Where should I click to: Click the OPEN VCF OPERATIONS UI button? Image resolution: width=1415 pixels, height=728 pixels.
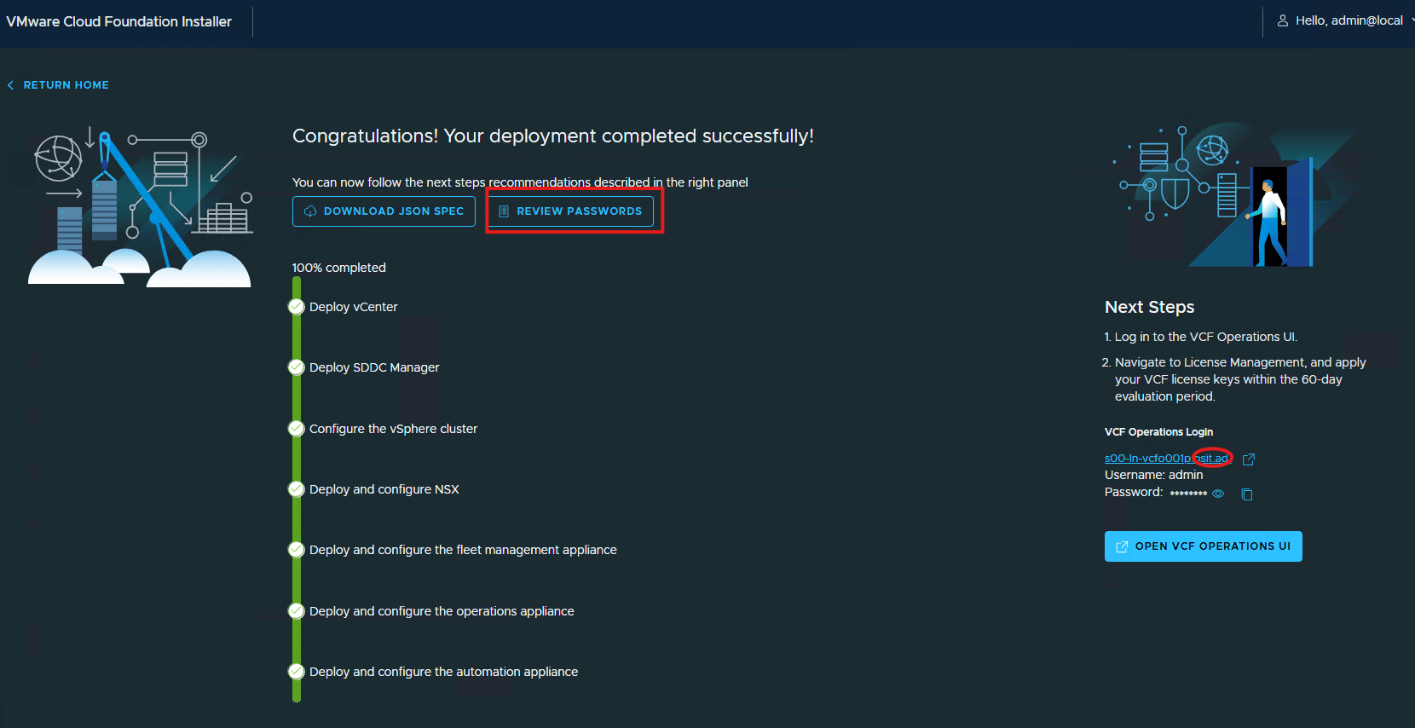[1203, 546]
